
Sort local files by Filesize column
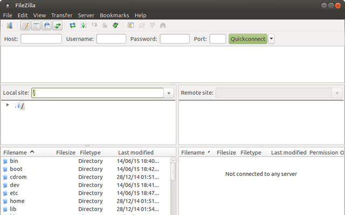62,153
